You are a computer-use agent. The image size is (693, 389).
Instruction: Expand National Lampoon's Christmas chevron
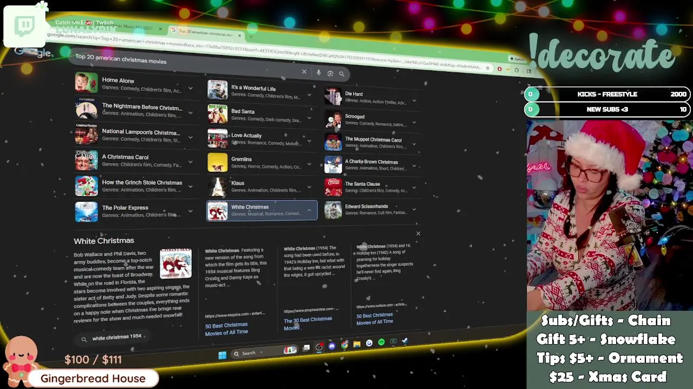pos(190,138)
